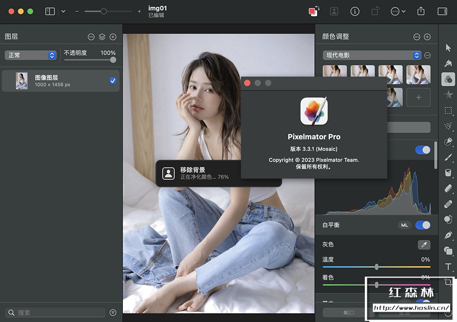Viewport: 457px width, 322px height.
Task: Add a new layer with plus icon
Action: (x=113, y=37)
